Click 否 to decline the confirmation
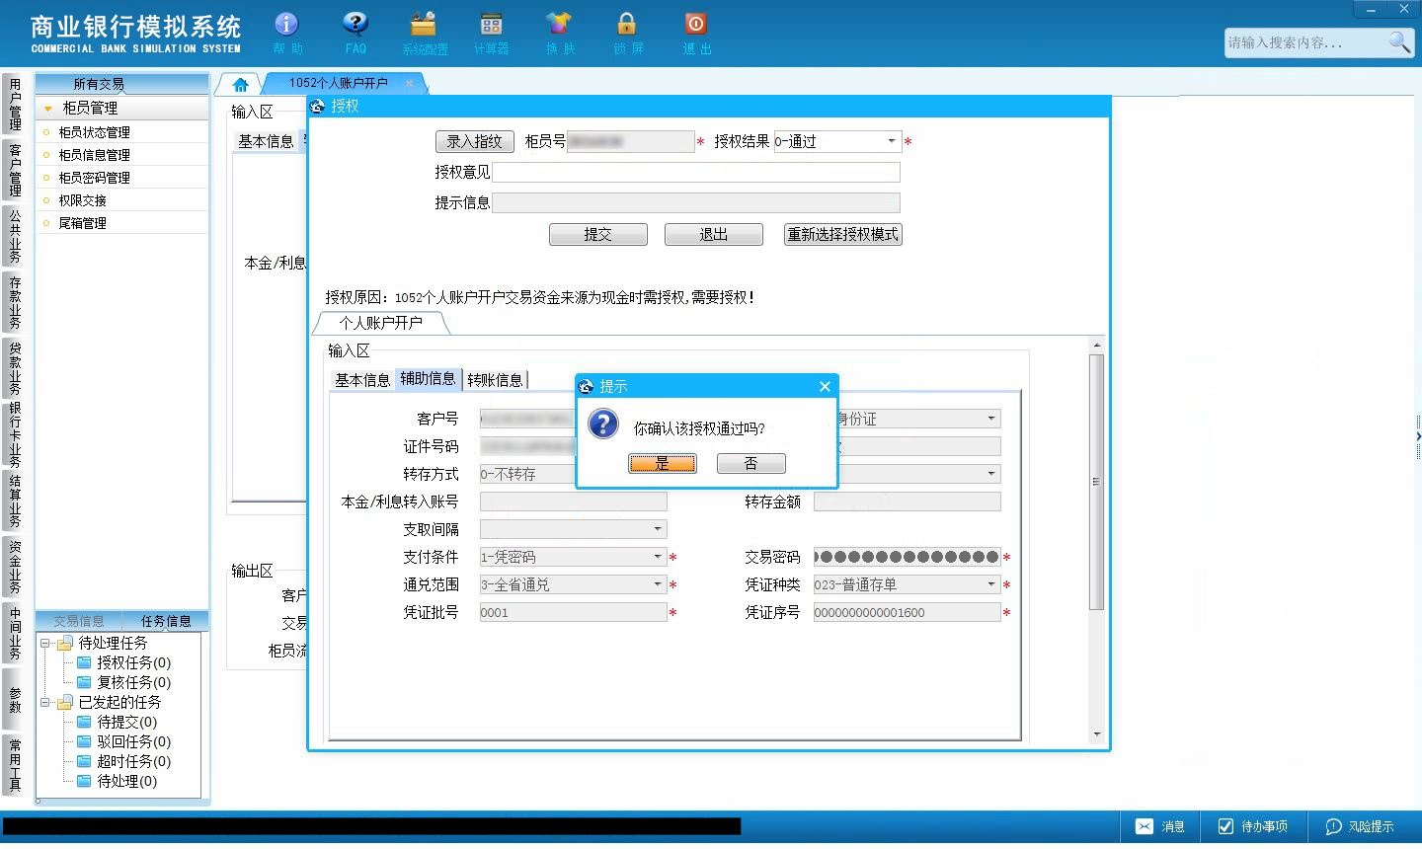The image size is (1422, 849). coord(750,463)
